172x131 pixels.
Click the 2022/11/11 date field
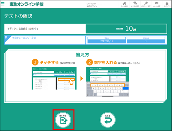[104, 41]
